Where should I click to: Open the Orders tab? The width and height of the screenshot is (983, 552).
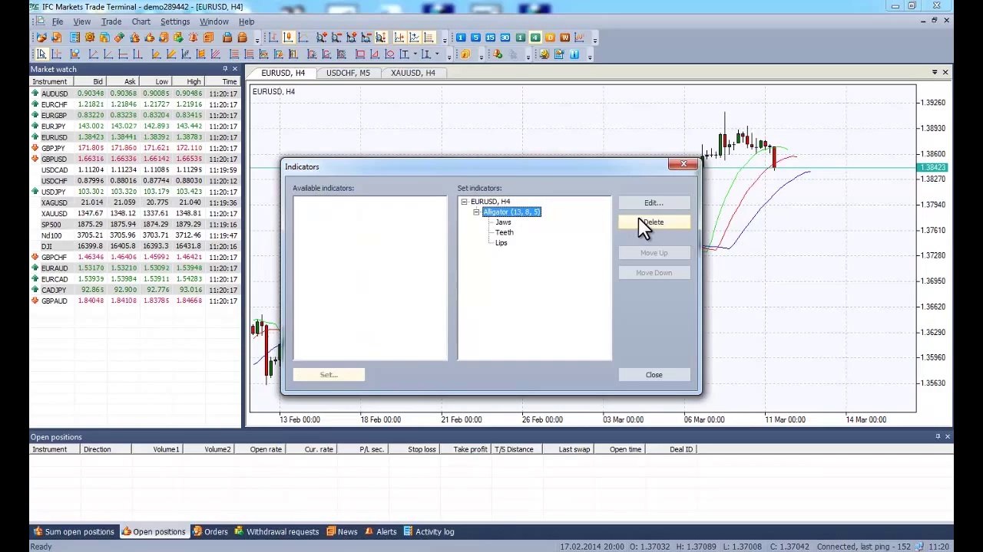(x=210, y=531)
